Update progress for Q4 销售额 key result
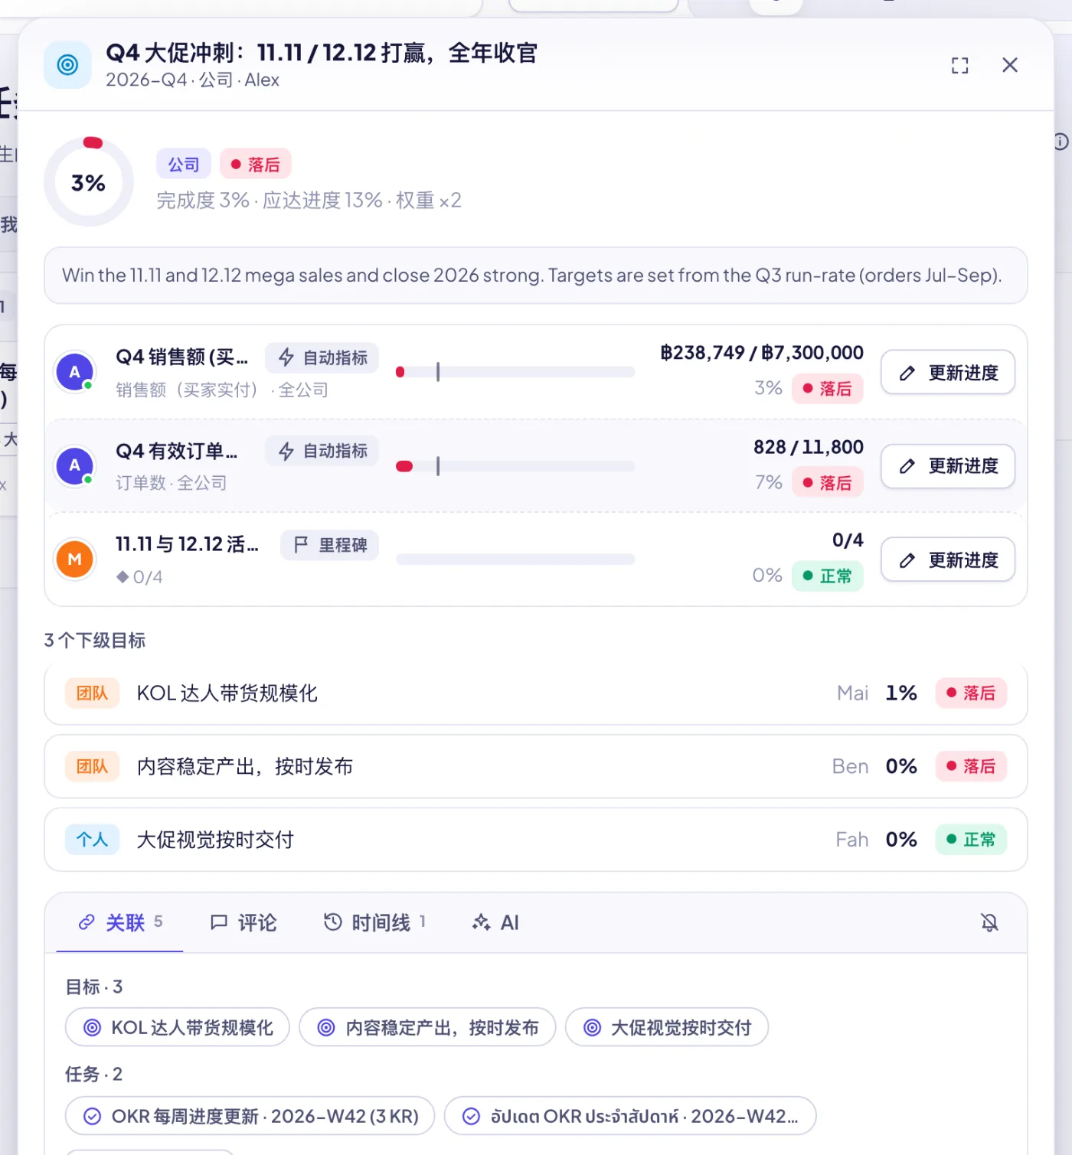 tap(948, 373)
